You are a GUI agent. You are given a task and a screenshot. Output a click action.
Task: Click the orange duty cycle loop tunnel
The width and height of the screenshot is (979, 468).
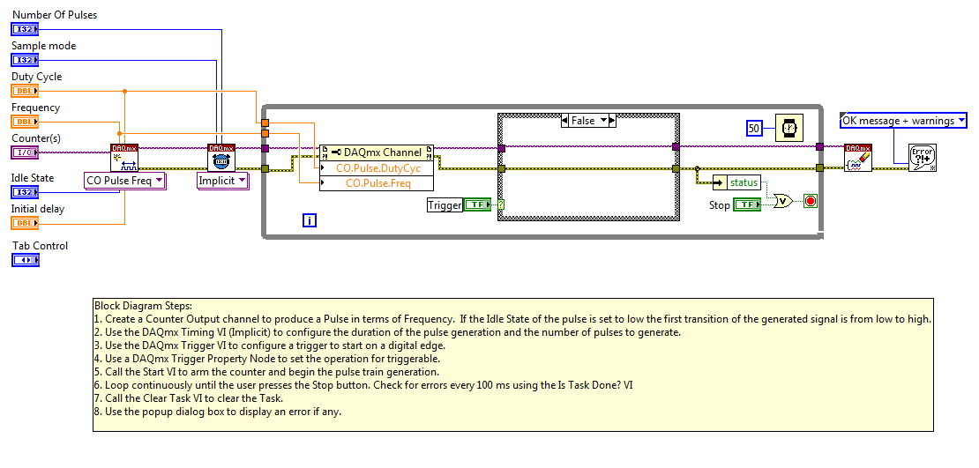click(265, 123)
